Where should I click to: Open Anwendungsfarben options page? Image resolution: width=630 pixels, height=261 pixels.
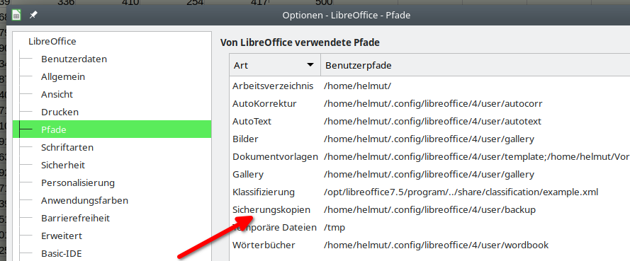84,200
